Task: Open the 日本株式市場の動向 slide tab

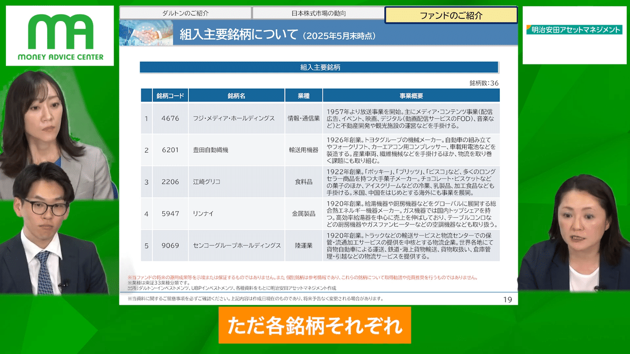Action: pyautogui.click(x=319, y=14)
